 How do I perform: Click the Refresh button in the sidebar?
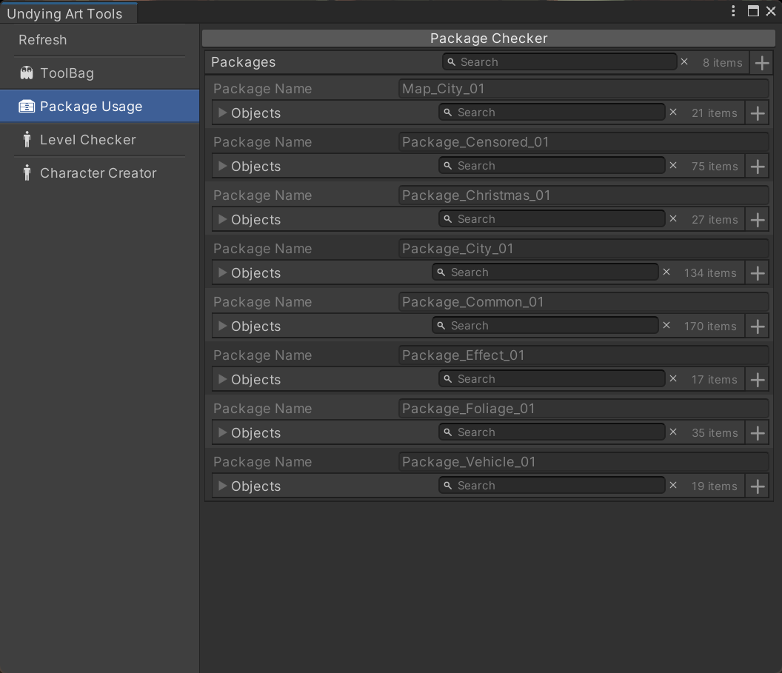[43, 40]
